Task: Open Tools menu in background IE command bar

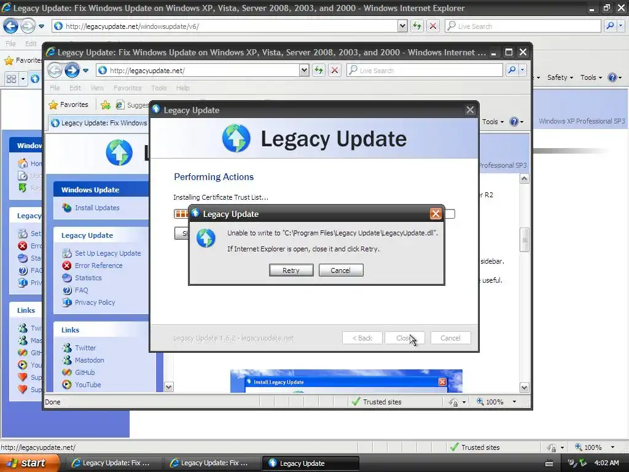Action: coord(591,77)
